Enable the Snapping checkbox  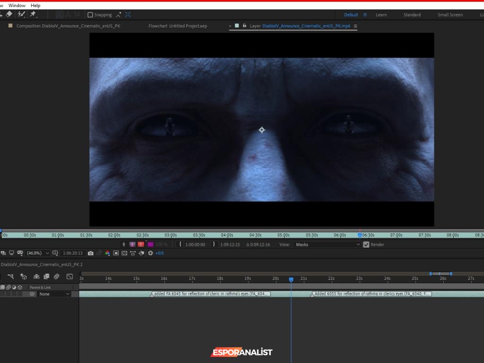90,15
